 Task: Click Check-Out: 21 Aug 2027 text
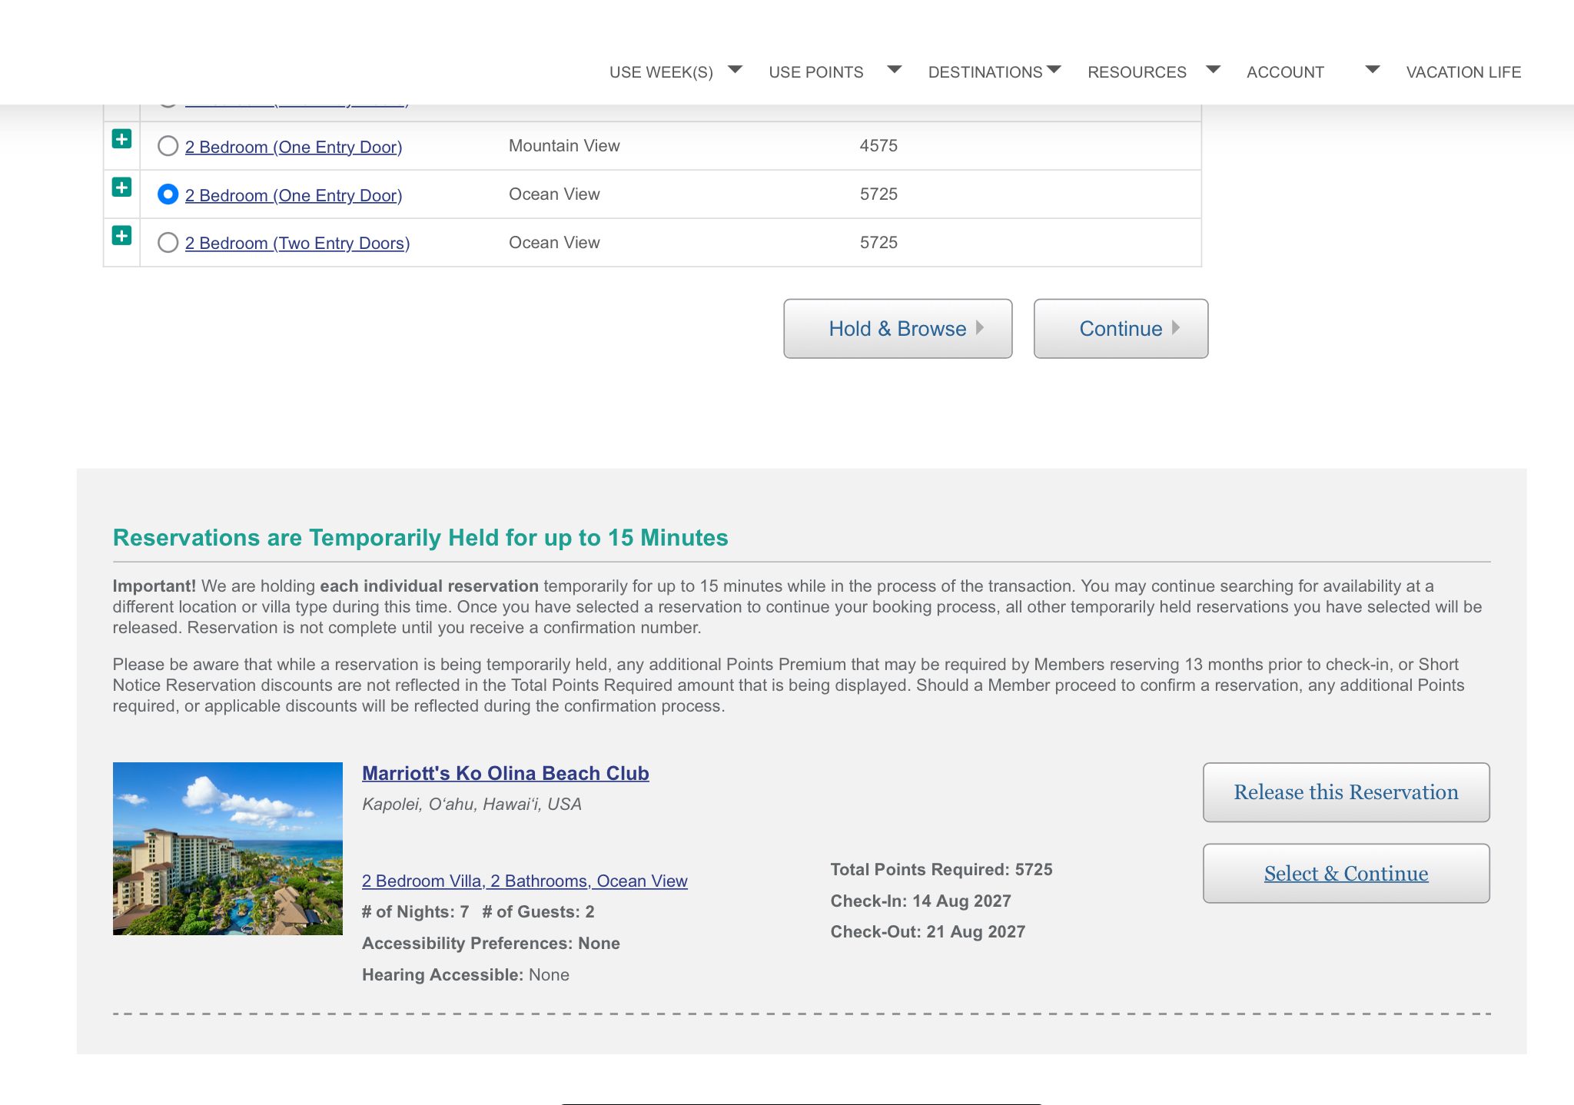(x=928, y=932)
